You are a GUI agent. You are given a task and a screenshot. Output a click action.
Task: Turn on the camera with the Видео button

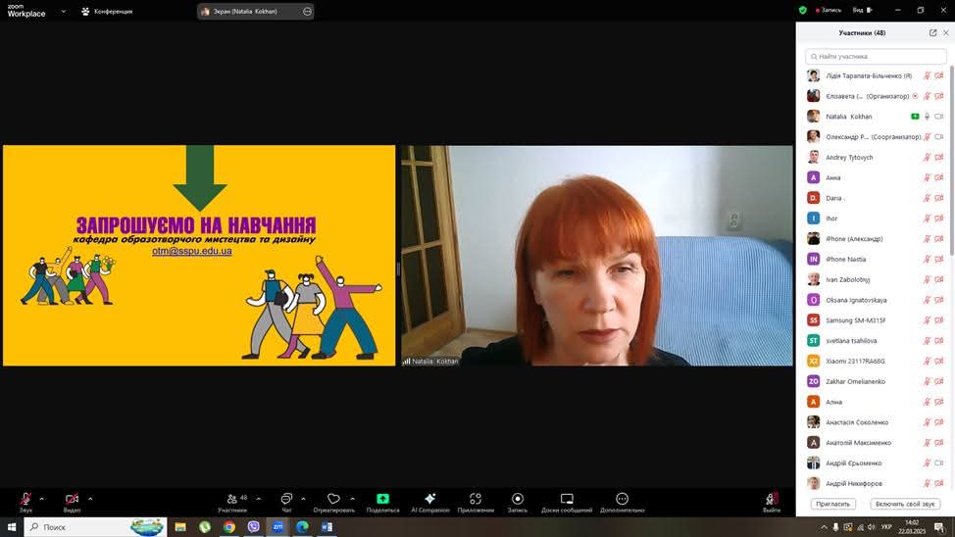click(x=72, y=501)
